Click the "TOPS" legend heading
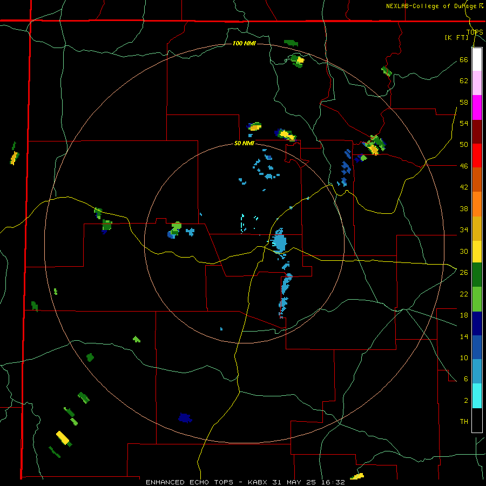The image size is (486, 486). pos(475,32)
